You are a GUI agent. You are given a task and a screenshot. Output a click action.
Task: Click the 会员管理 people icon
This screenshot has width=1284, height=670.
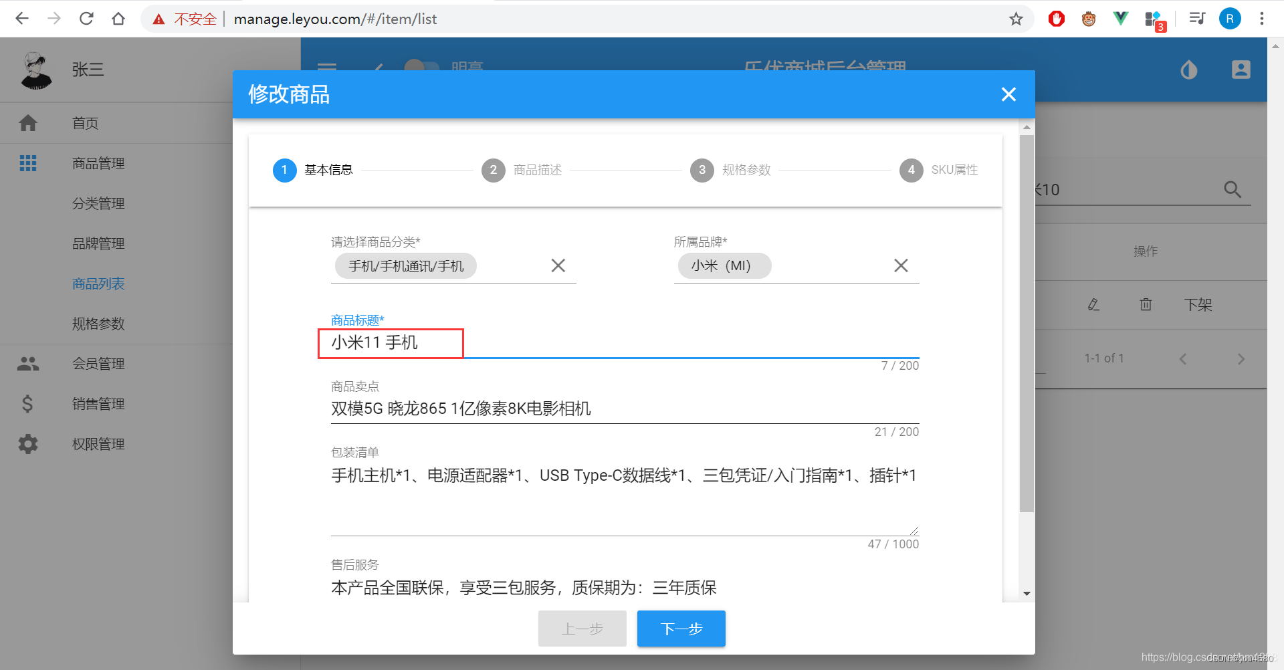click(28, 364)
